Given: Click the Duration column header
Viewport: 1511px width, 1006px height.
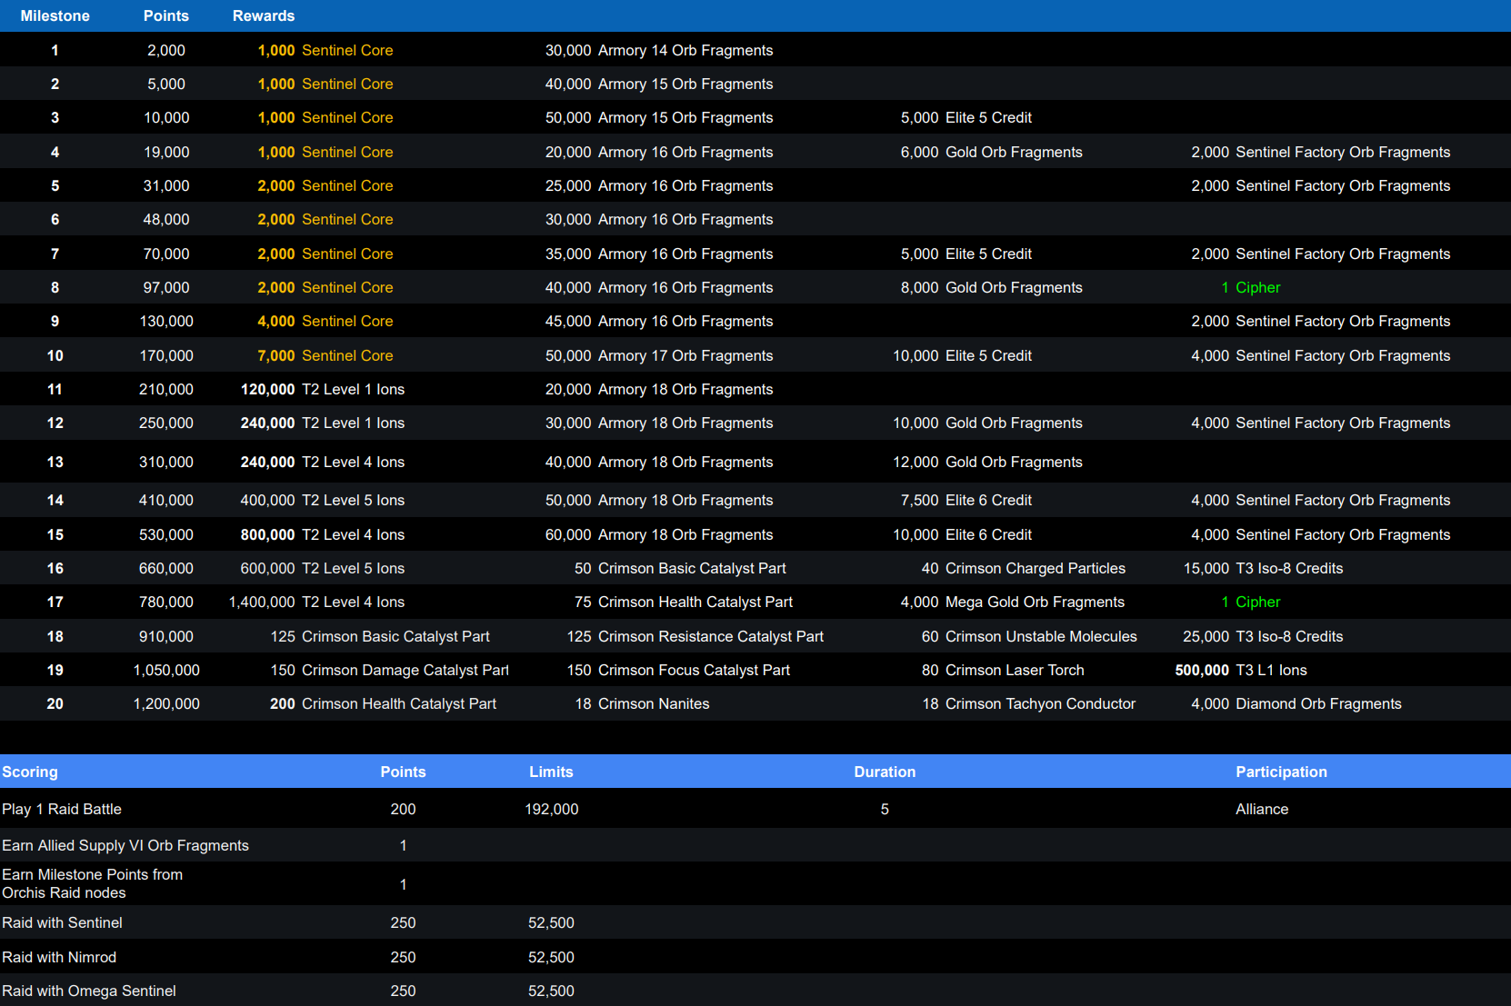Looking at the screenshot, I should (x=885, y=772).
